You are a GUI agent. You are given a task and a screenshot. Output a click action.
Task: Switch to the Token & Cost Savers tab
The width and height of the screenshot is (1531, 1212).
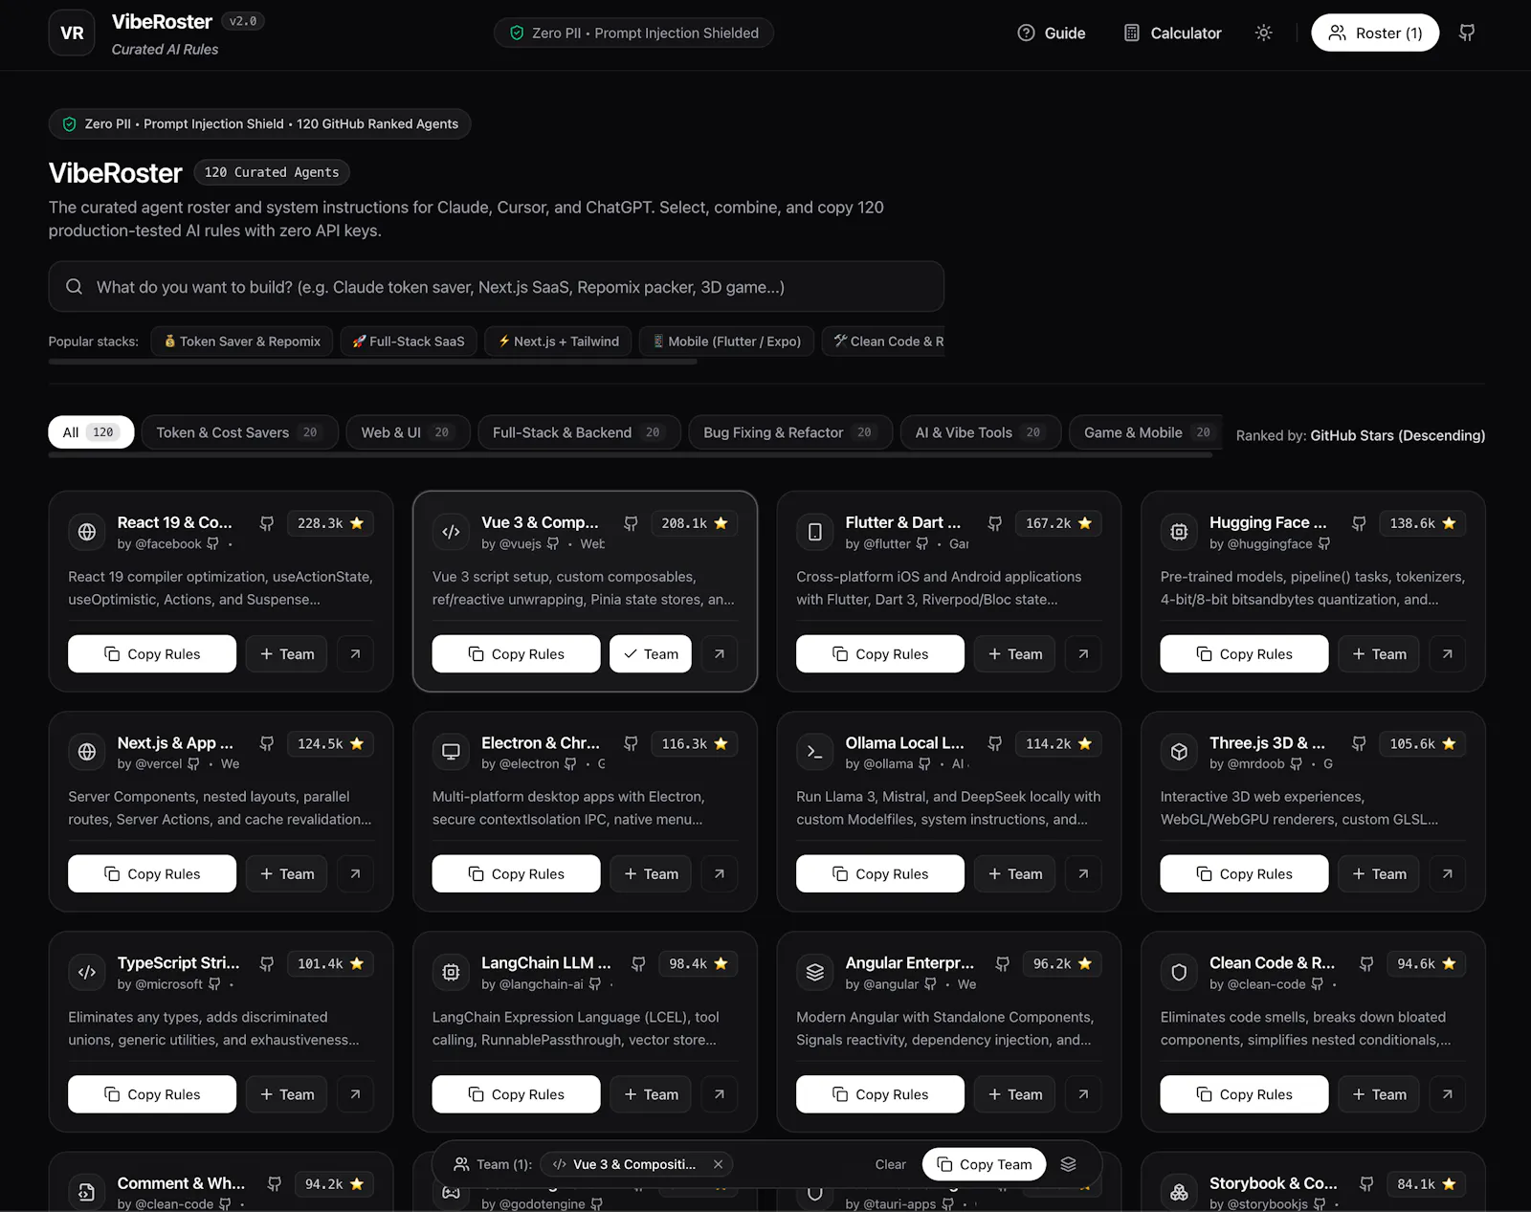coord(240,432)
